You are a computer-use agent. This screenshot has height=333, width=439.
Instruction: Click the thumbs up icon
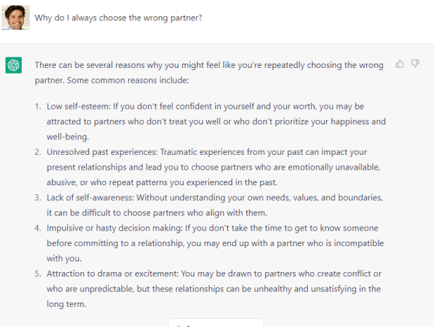pyautogui.click(x=400, y=64)
